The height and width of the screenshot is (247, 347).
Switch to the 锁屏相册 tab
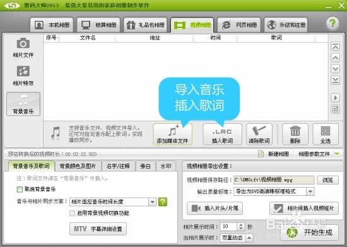(98, 25)
